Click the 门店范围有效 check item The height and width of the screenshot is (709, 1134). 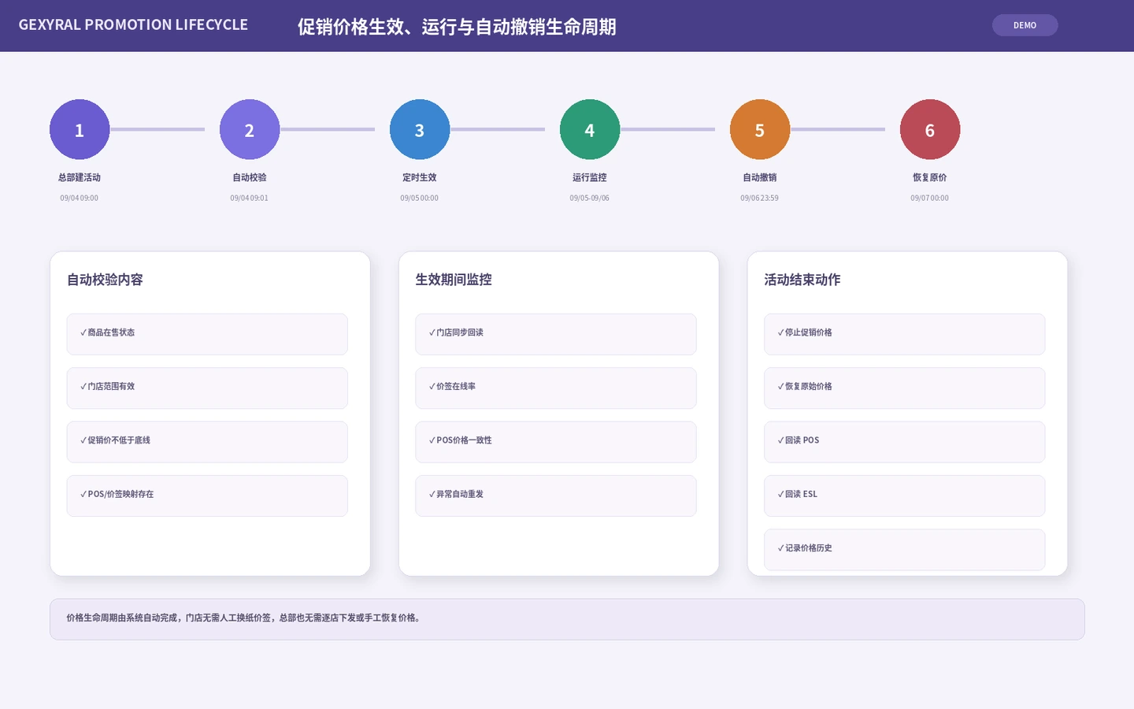[207, 388]
